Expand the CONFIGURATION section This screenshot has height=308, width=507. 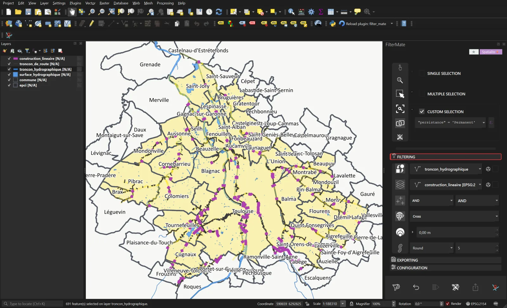[446, 268]
